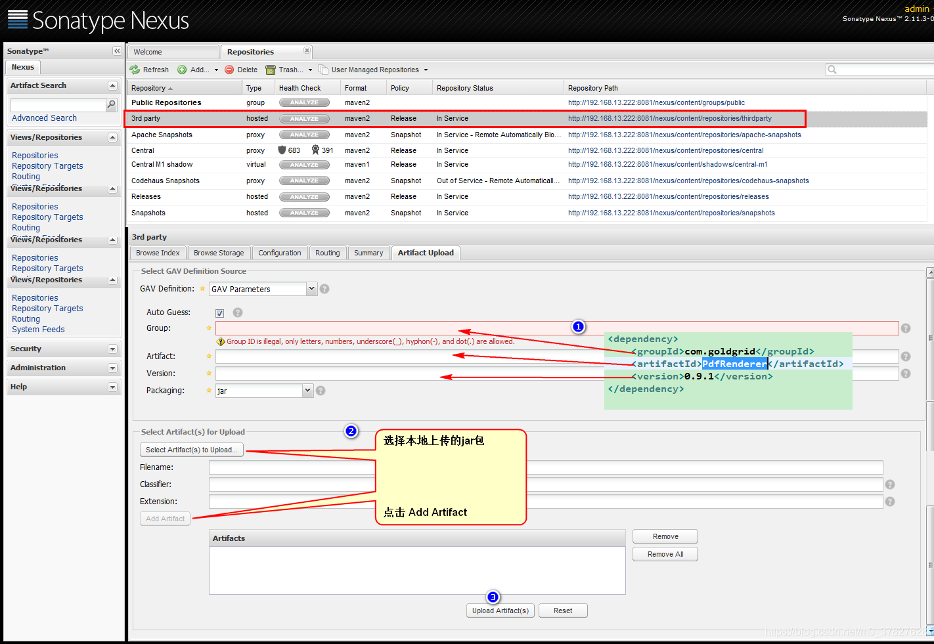Screen dimensions: 934x644
Task: Open the Routing tab for 3rd party
Action: pyautogui.click(x=328, y=253)
